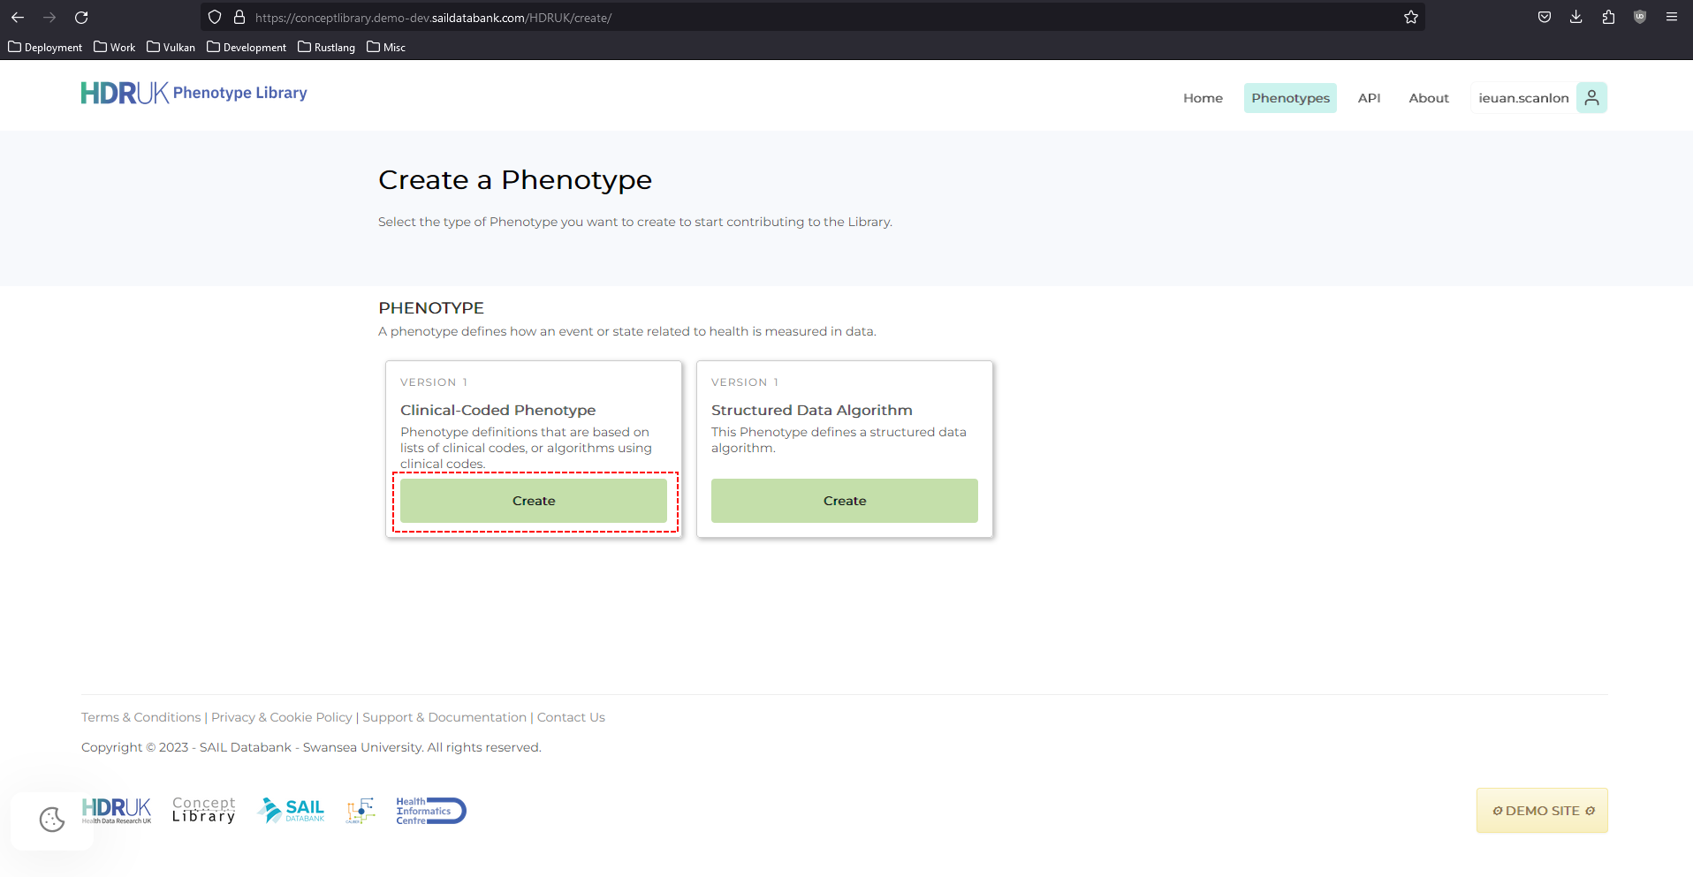The height and width of the screenshot is (877, 1693).
Task: Open cookie settings with the cookie icon
Action: [x=52, y=820]
